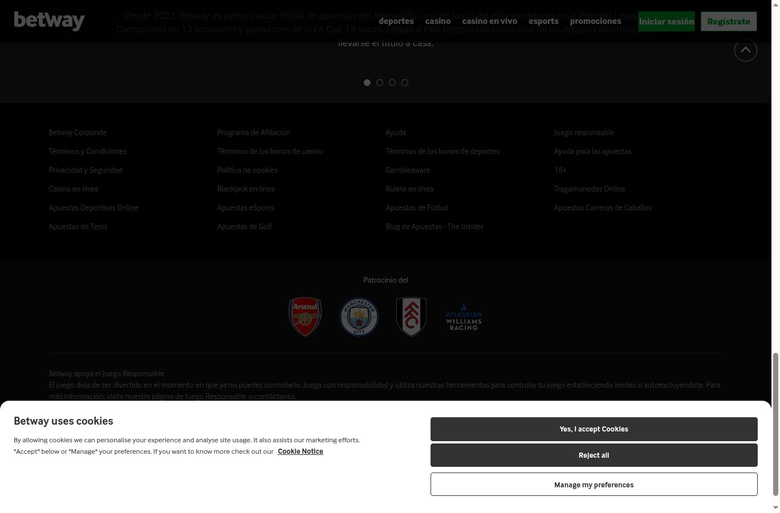Open the Fulham FC sponsorship crest
The image size is (780, 513).
pos(411,316)
